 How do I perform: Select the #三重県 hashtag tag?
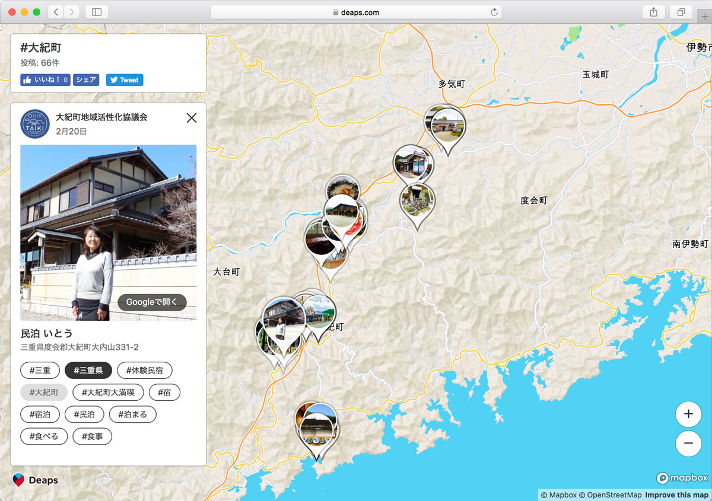88,371
